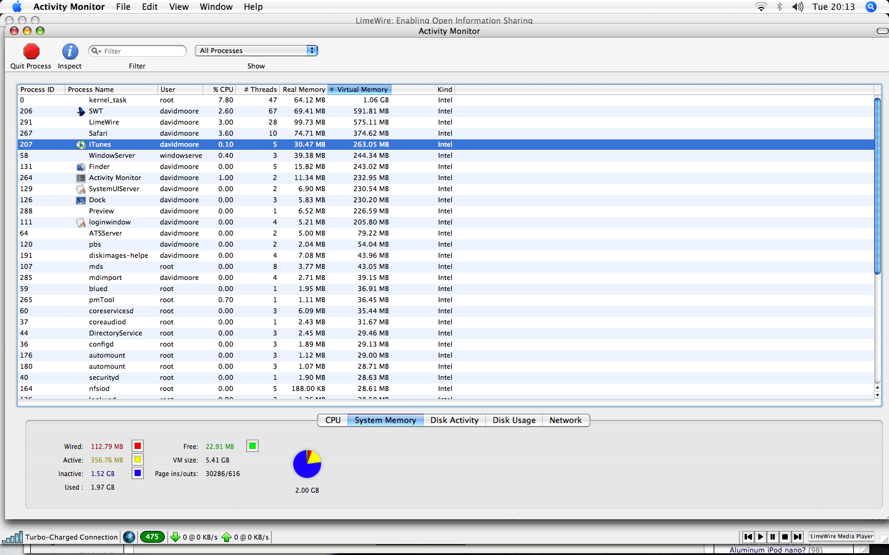Click LimeWire green download arrow icon
889x555 pixels.
(175, 537)
